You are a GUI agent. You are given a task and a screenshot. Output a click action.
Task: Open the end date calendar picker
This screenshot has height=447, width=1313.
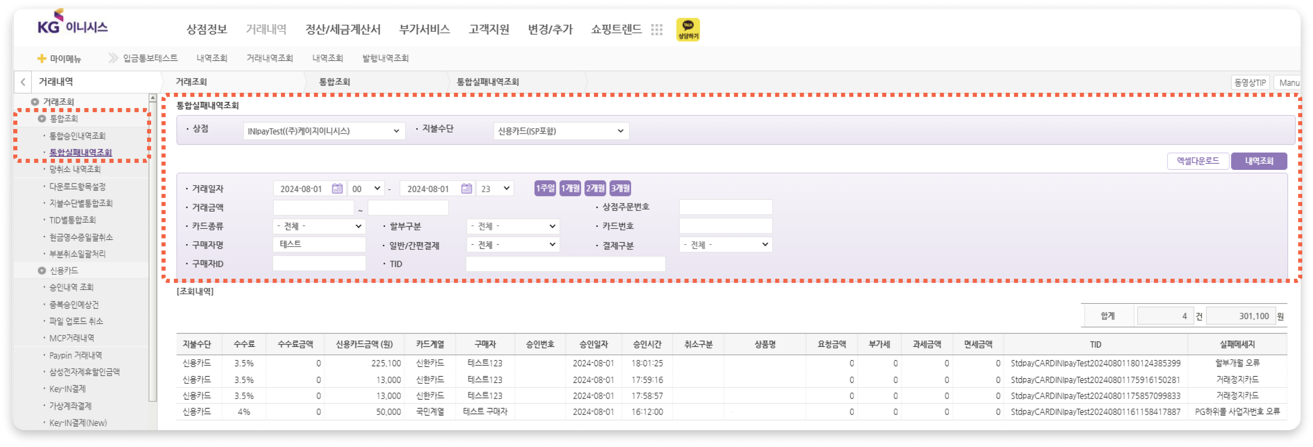(466, 188)
